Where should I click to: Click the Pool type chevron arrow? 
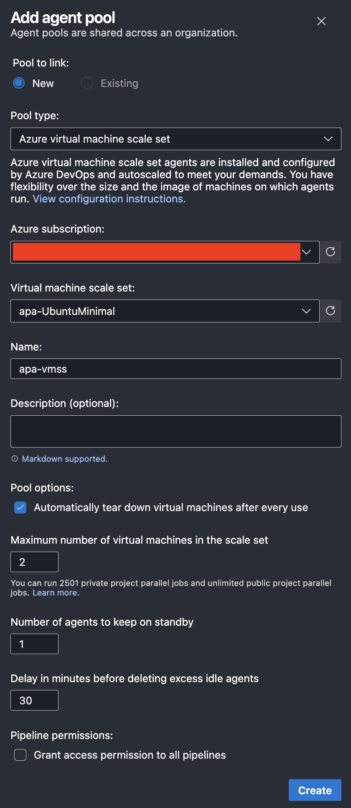[x=328, y=139]
